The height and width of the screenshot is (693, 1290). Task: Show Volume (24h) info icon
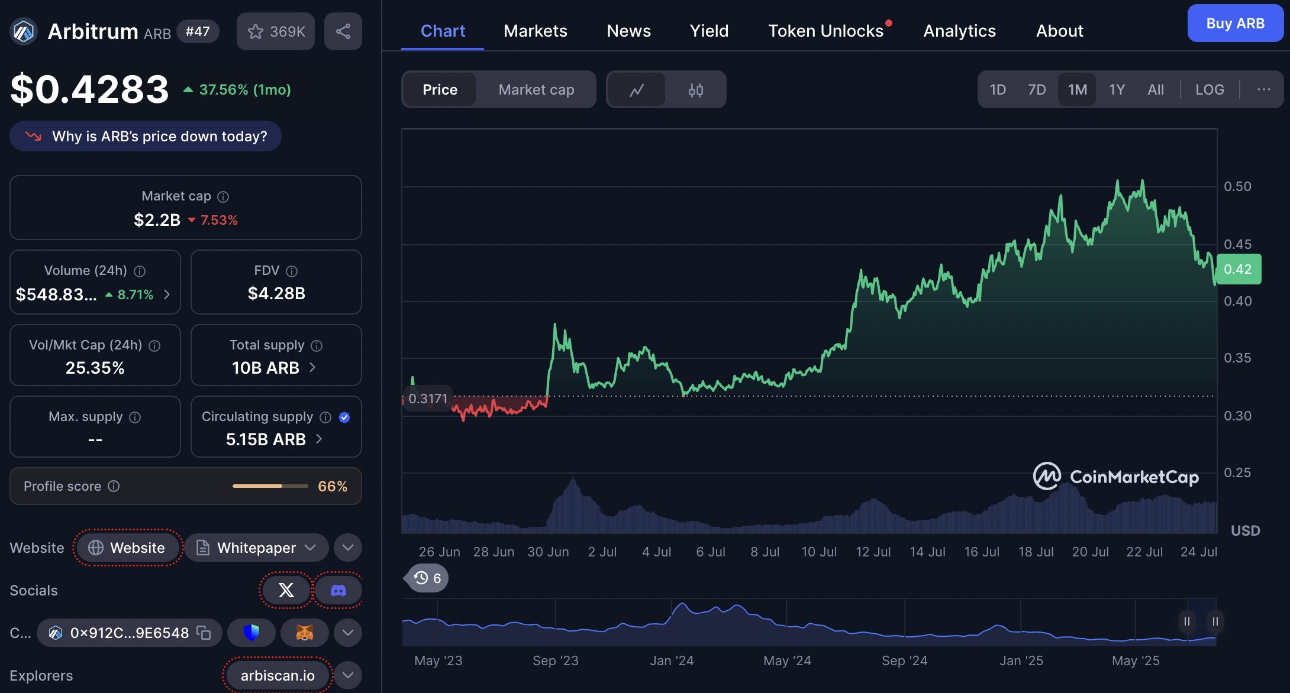click(140, 271)
